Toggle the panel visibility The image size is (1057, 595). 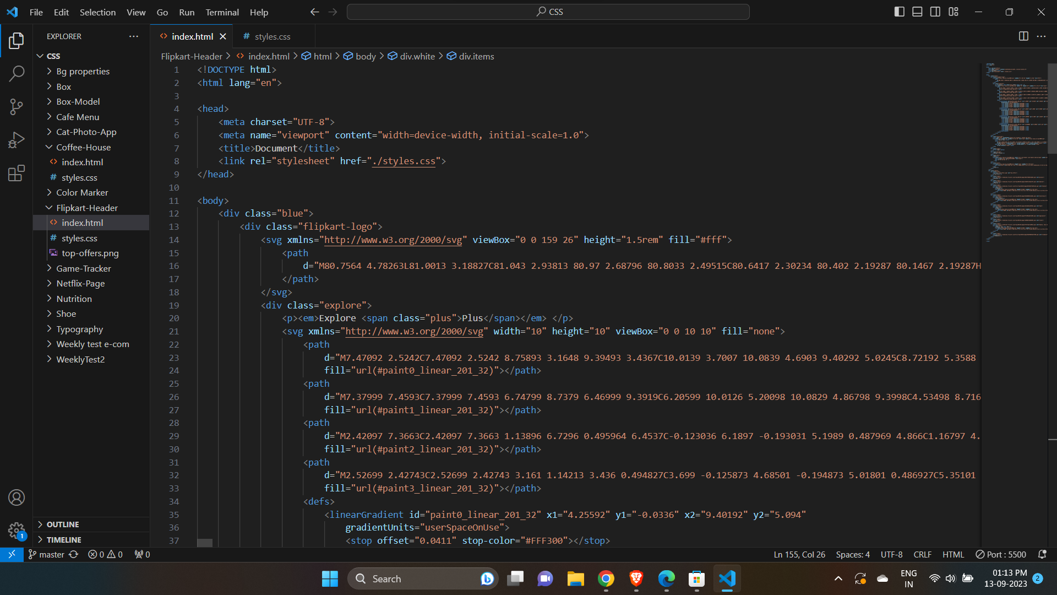(917, 11)
